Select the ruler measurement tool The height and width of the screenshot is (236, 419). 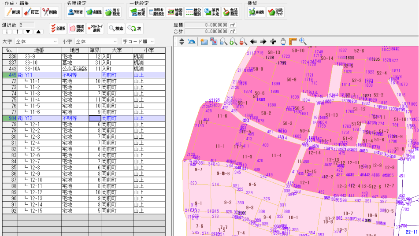pyautogui.click(x=293, y=41)
